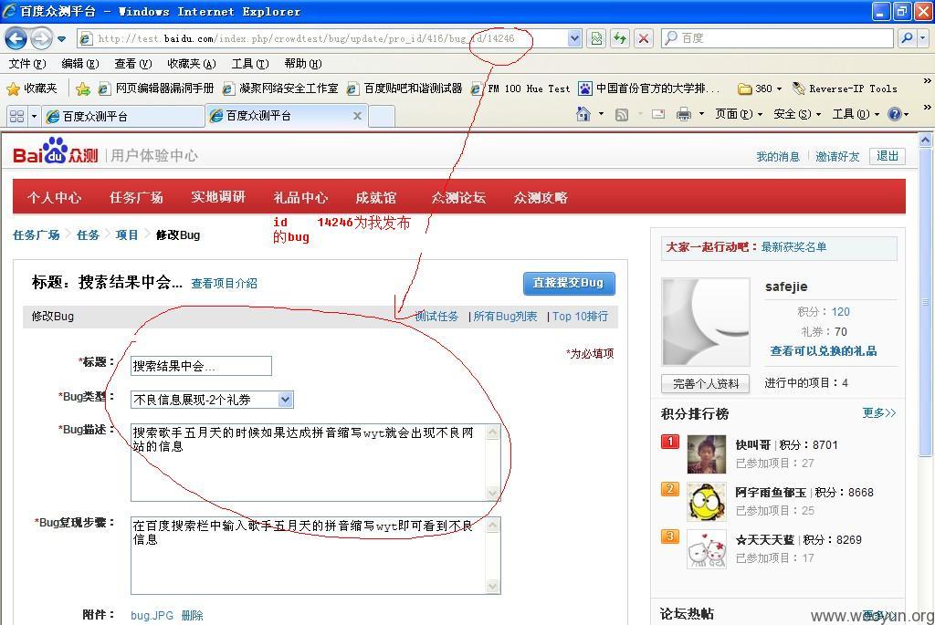Open the 收藏夹(A) menu
This screenshot has width=935, height=625.
[192, 63]
